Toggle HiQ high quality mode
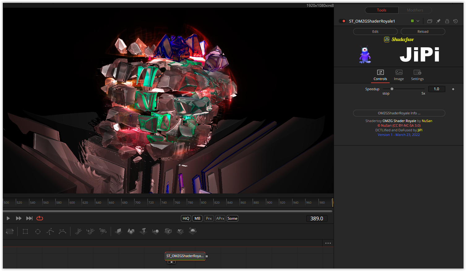The height and width of the screenshot is (271, 466). (186, 218)
